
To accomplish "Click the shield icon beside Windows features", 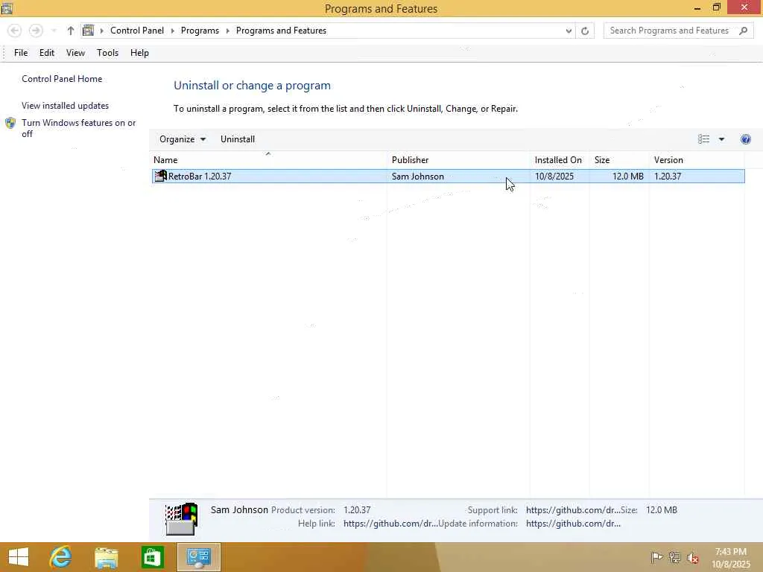I will pos(10,123).
